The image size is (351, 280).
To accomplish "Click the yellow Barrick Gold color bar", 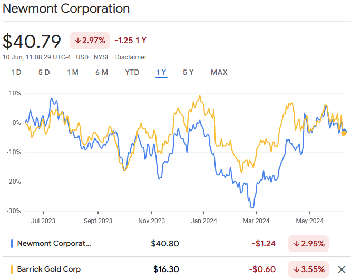I will click(12, 269).
